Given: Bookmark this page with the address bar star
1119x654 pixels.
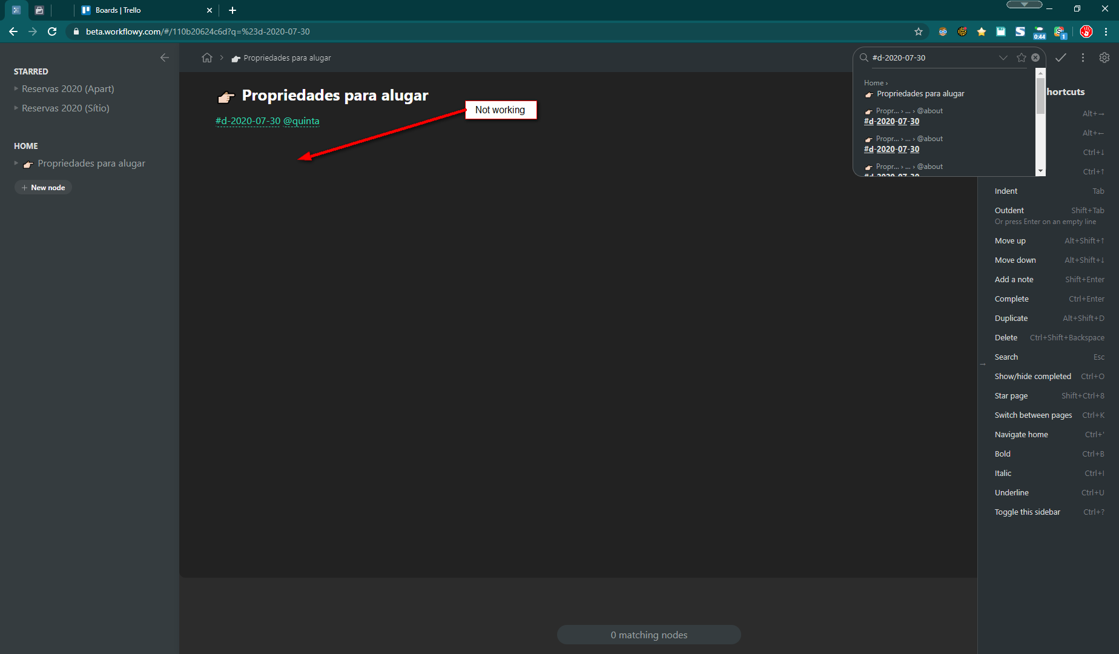Looking at the screenshot, I should click(x=919, y=31).
